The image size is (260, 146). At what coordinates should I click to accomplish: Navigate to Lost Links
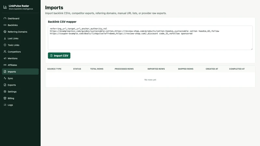click(x=20, y=38)
